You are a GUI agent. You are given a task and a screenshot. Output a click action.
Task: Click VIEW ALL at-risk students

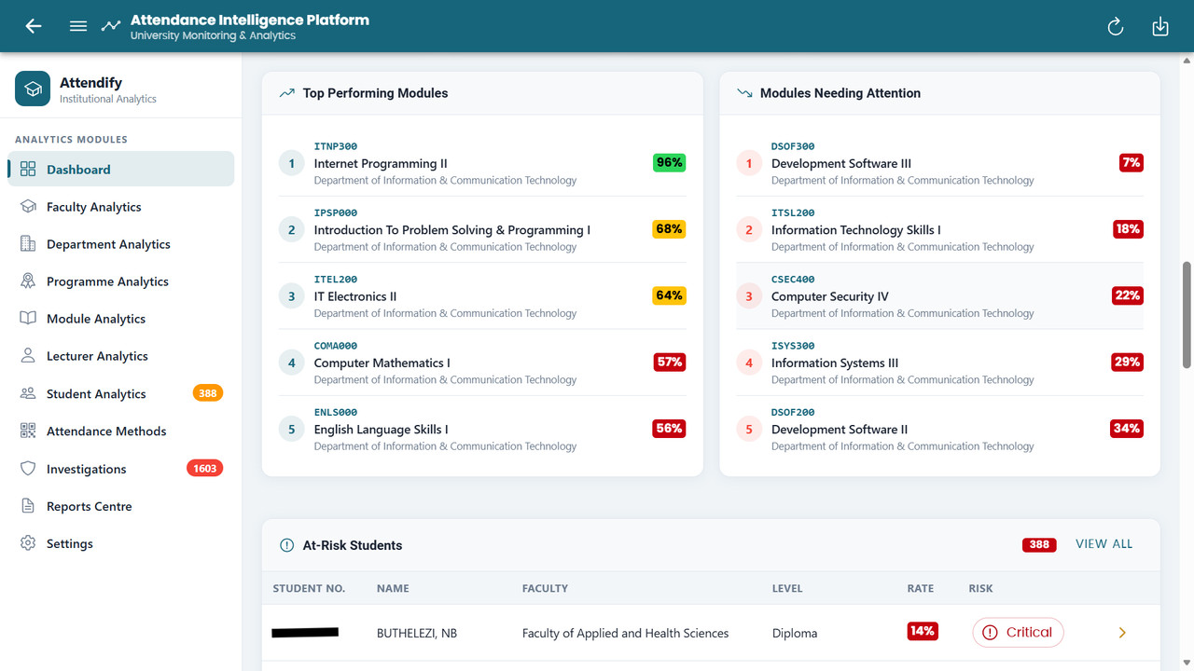[x=1104, y=544]
